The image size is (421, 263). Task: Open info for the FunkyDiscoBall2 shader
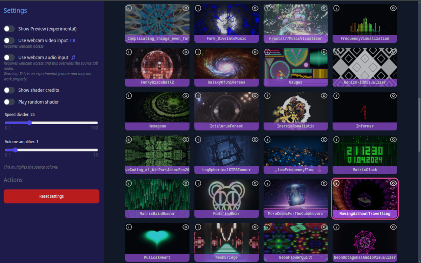pos(129,52)
